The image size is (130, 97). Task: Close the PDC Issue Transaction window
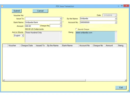126,6
